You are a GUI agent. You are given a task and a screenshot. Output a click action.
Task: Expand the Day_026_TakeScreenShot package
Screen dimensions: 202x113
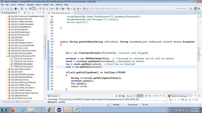tap(7, 69)
